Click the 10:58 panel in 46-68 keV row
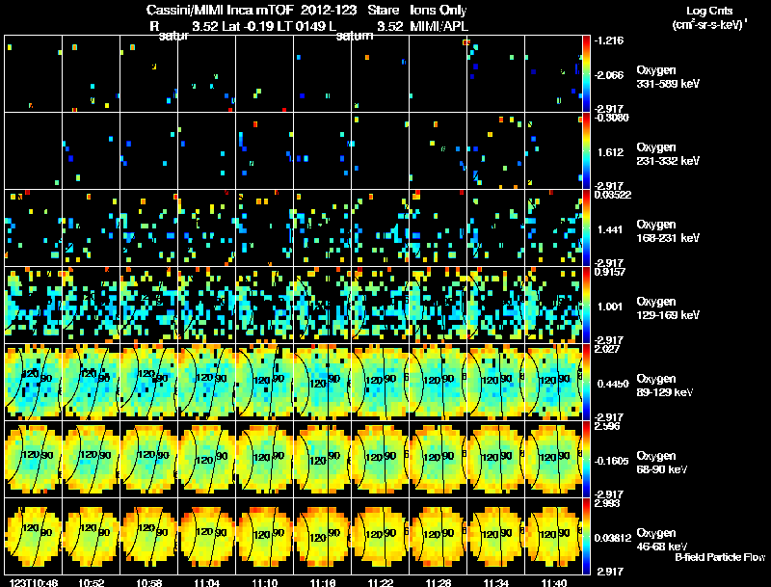This screenshot has width=771, height=587. coord(149,536)
